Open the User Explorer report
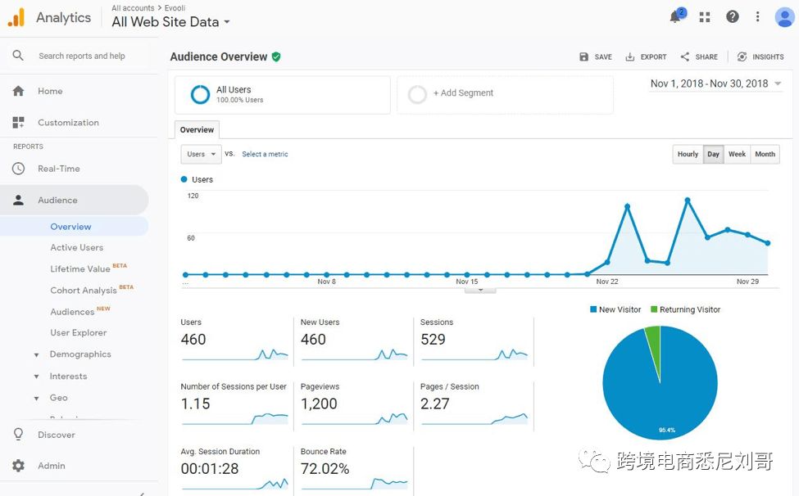 pos(77,332)
